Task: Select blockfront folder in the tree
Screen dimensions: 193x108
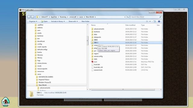Action: (41, 41)
